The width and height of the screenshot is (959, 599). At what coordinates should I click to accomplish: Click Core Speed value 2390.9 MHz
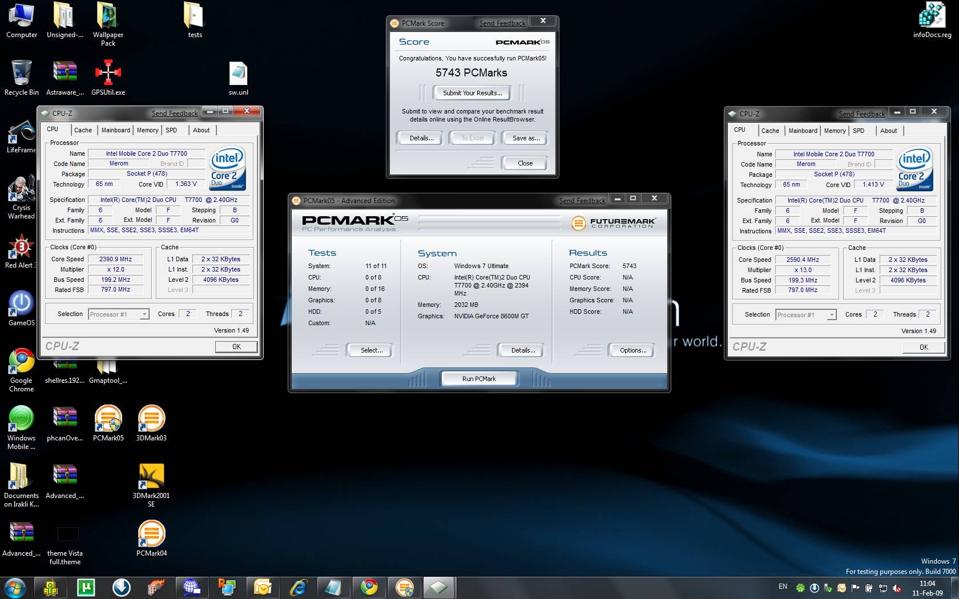pyautogui.click(x=115, y=259)
